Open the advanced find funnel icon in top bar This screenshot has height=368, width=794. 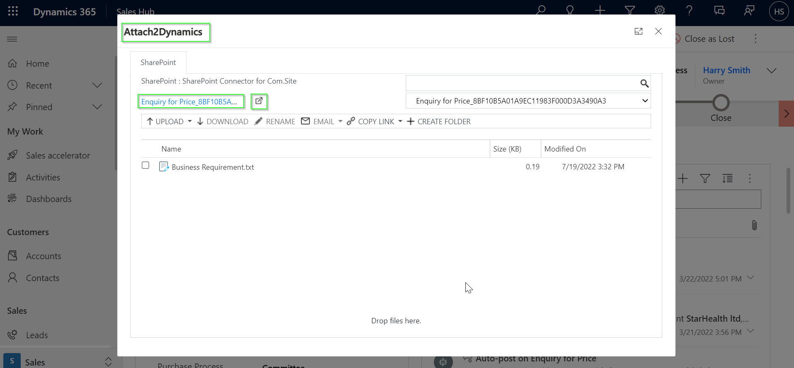[x=630, y=10]
